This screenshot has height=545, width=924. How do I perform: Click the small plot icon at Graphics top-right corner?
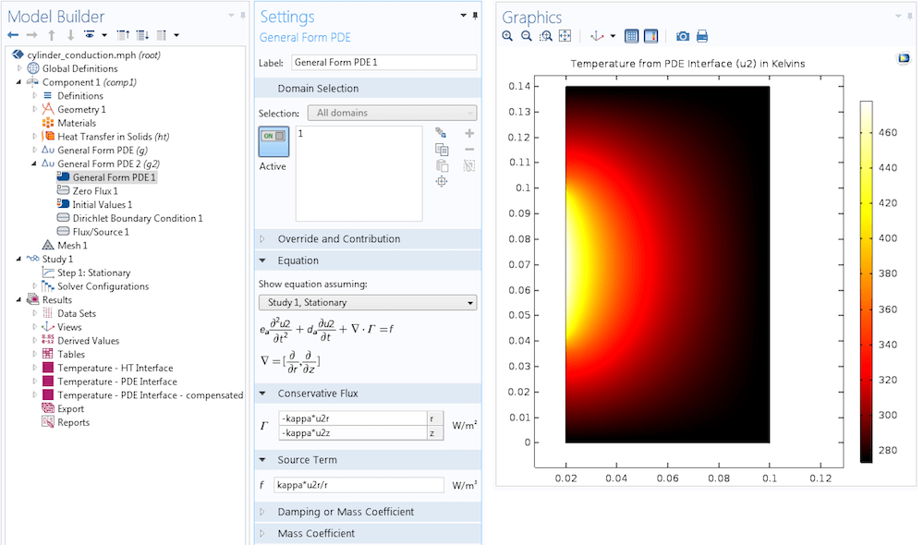coord(904,58)
